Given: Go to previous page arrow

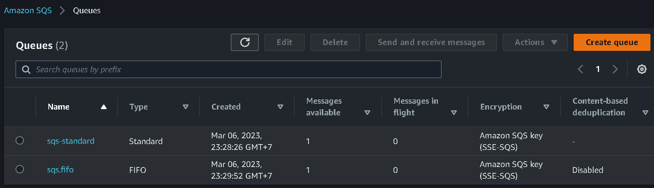Looking at the screenshot, I should pyautogui.click(x=580, y=69).
